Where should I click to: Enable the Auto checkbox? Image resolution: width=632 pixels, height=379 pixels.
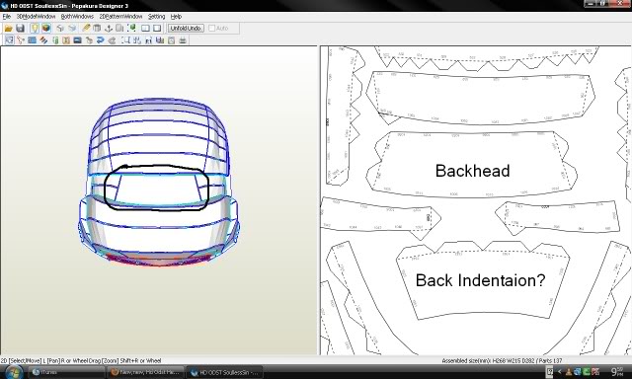coord(212,29)
